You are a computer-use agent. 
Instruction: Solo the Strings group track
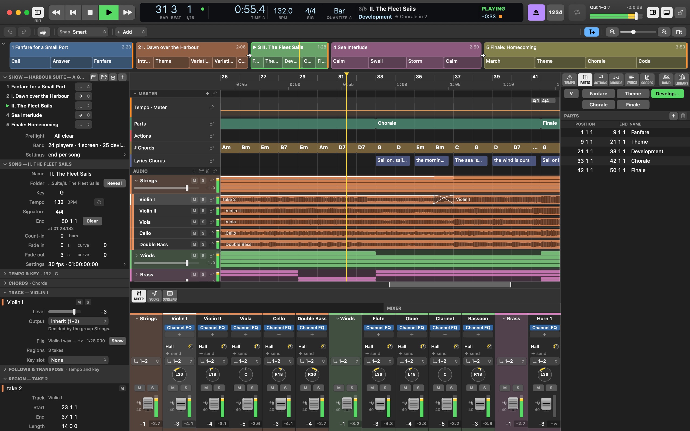pyautogui.click(x=203, y=180)
